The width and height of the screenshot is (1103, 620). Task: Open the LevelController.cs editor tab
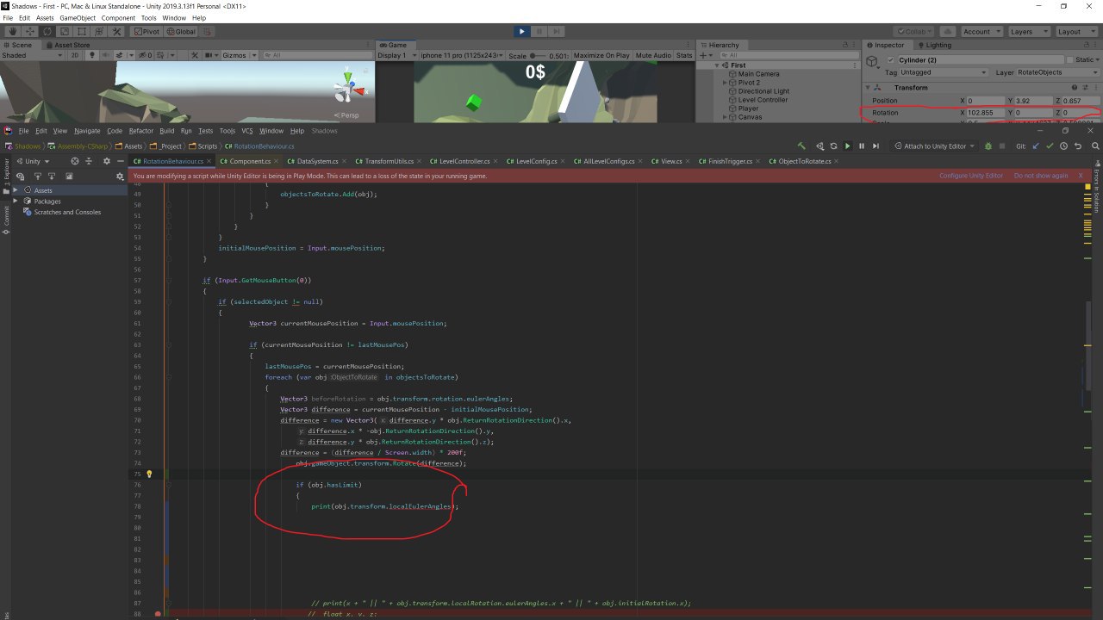[x=465, y=161]
